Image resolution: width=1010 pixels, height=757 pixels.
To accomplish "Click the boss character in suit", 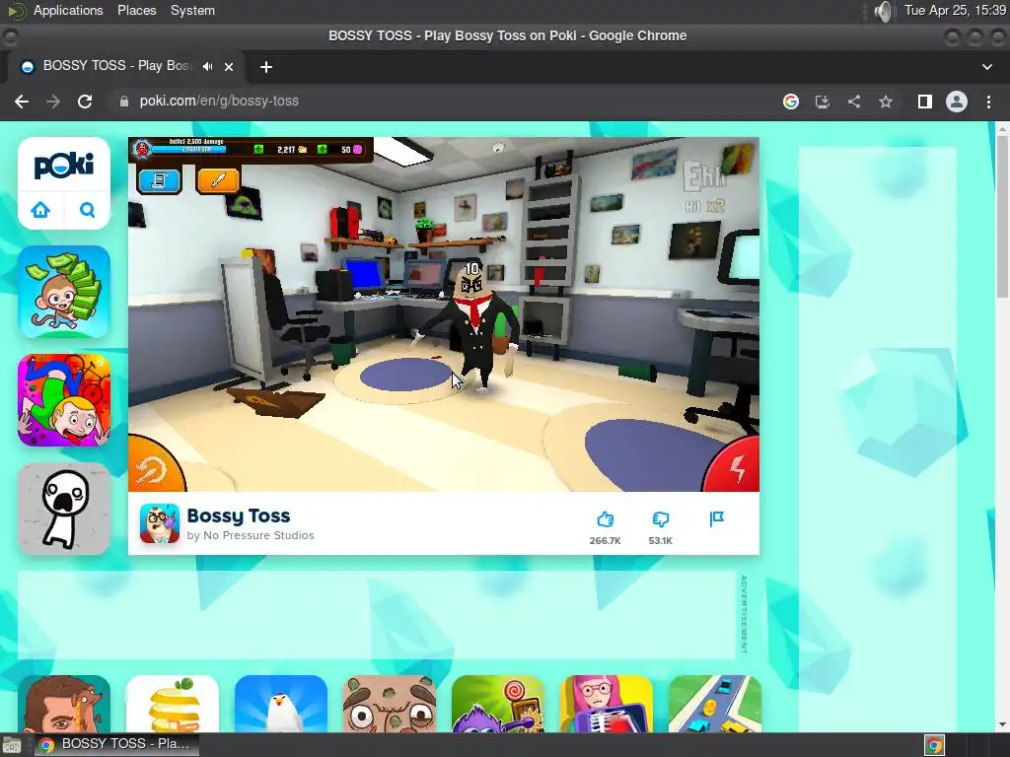I will pos(476,328).
